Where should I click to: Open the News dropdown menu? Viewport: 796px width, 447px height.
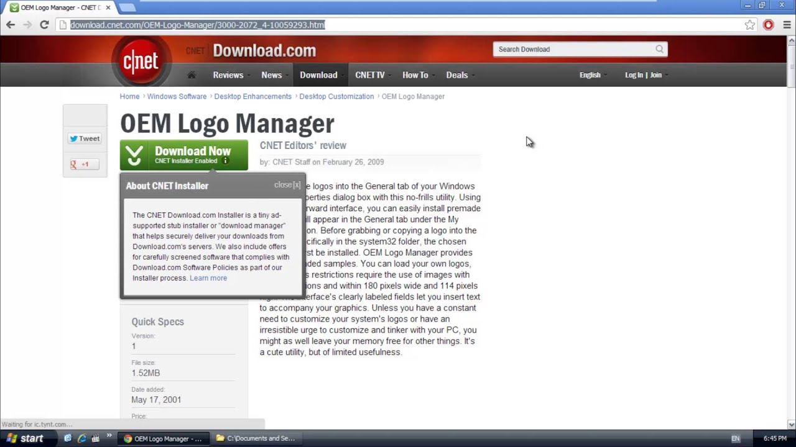tap(274, 75)
